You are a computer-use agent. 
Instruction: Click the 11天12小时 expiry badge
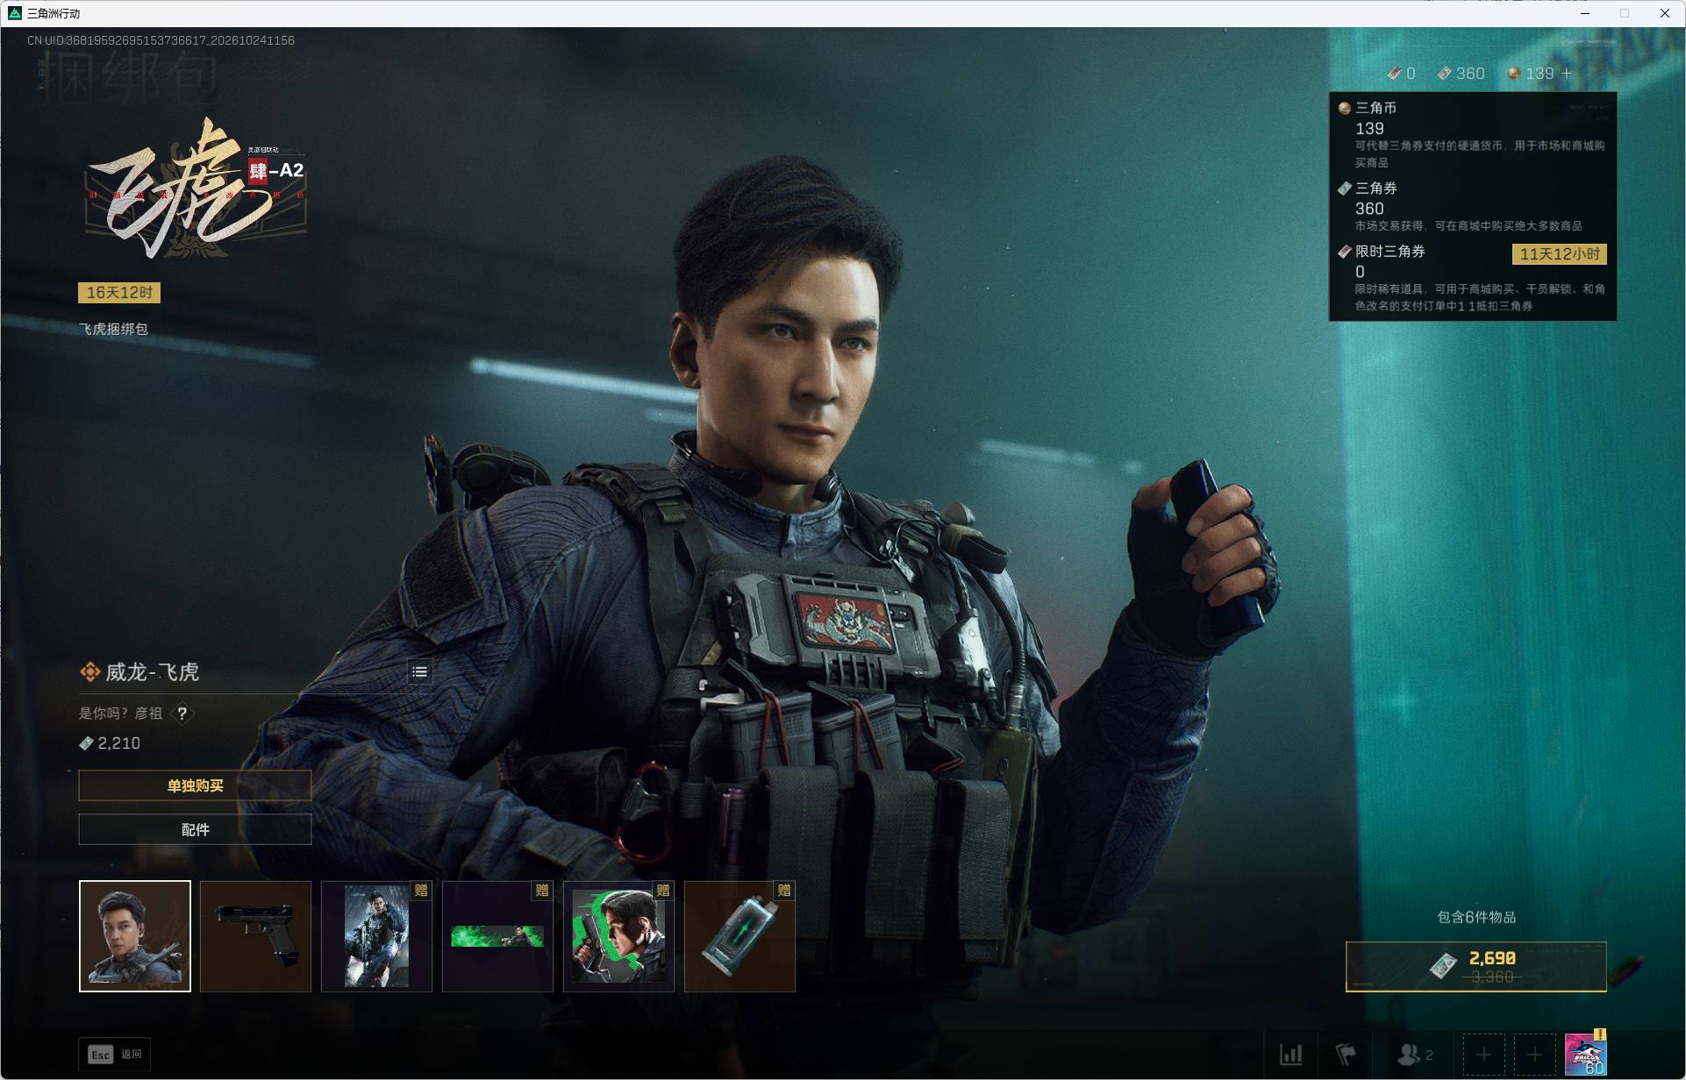click(1560, 254)
